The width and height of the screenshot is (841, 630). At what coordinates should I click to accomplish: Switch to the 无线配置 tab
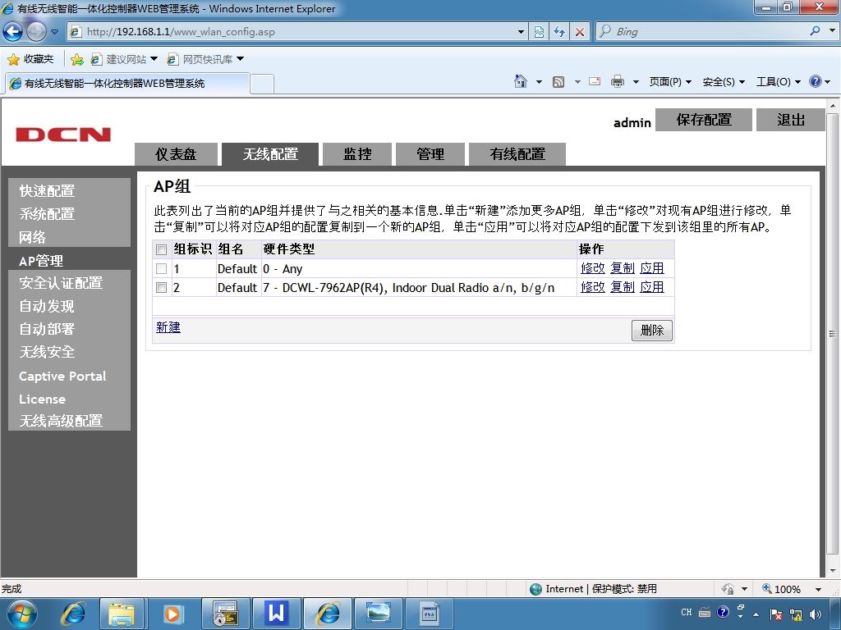270,154
